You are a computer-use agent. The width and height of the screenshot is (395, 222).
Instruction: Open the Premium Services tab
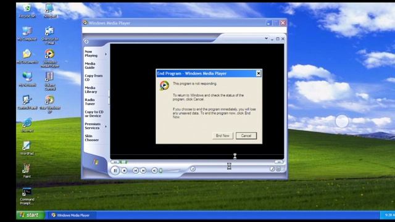point(93,126)
